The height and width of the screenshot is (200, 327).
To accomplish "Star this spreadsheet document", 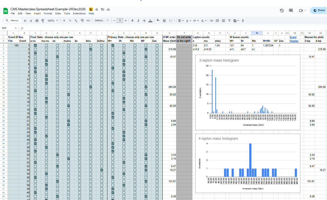I will point(97,9).
